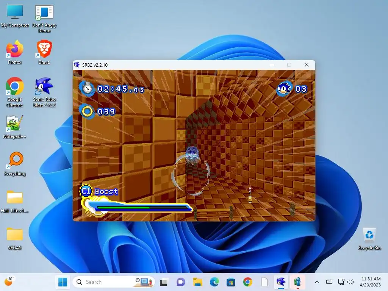Open the network status tray icon
Viewport: 388px width, 291px height.
(x=341, y=282)
